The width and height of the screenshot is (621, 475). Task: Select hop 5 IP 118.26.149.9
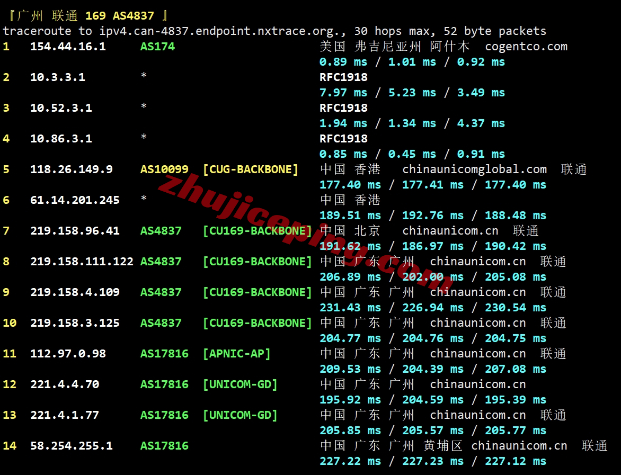(x=72, y=169)
